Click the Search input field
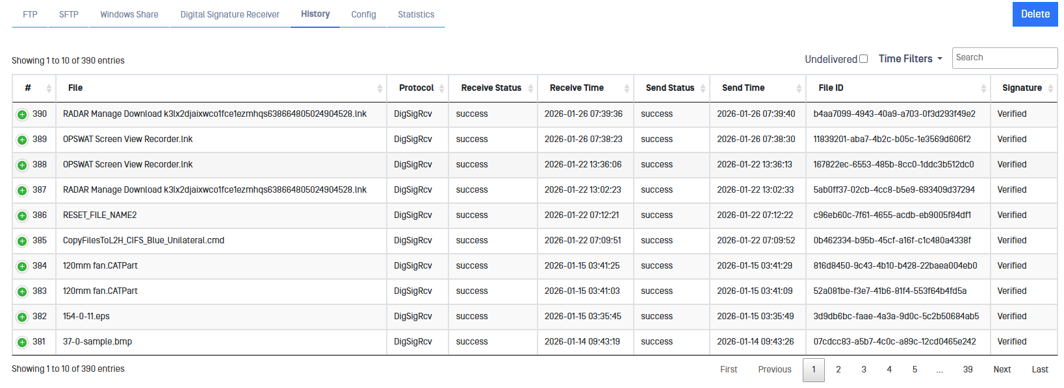The width and height of the screenshot is (1064, 388). point(1004,58)
